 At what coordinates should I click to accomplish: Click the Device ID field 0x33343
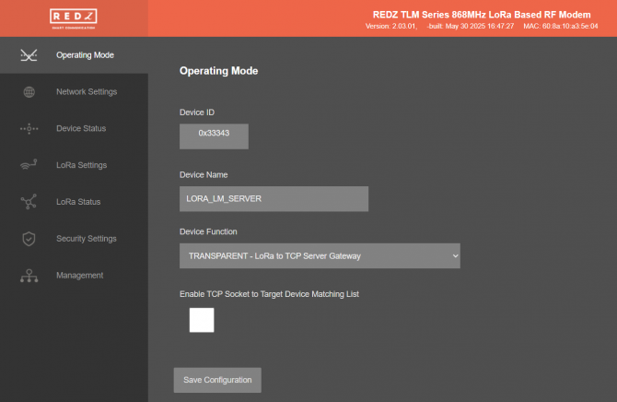coord(214,136)
